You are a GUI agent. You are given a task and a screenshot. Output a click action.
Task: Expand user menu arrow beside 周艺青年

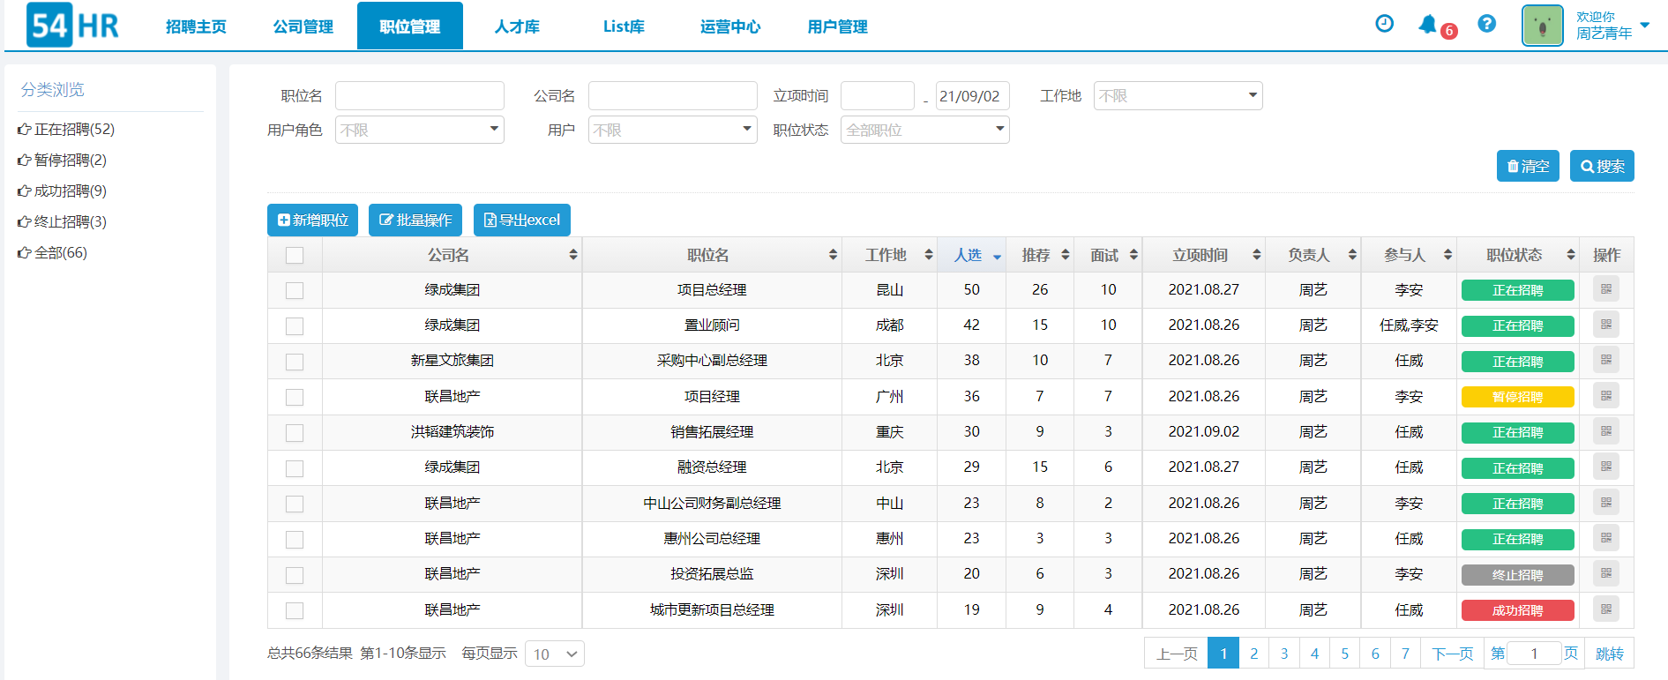tap(1645, 25)
